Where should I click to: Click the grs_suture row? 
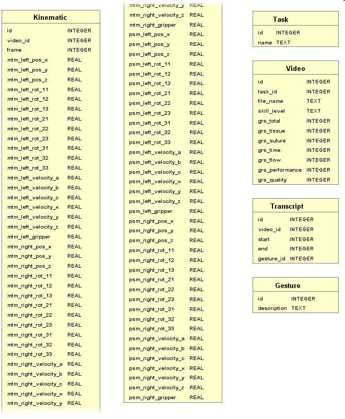[295, 140]
